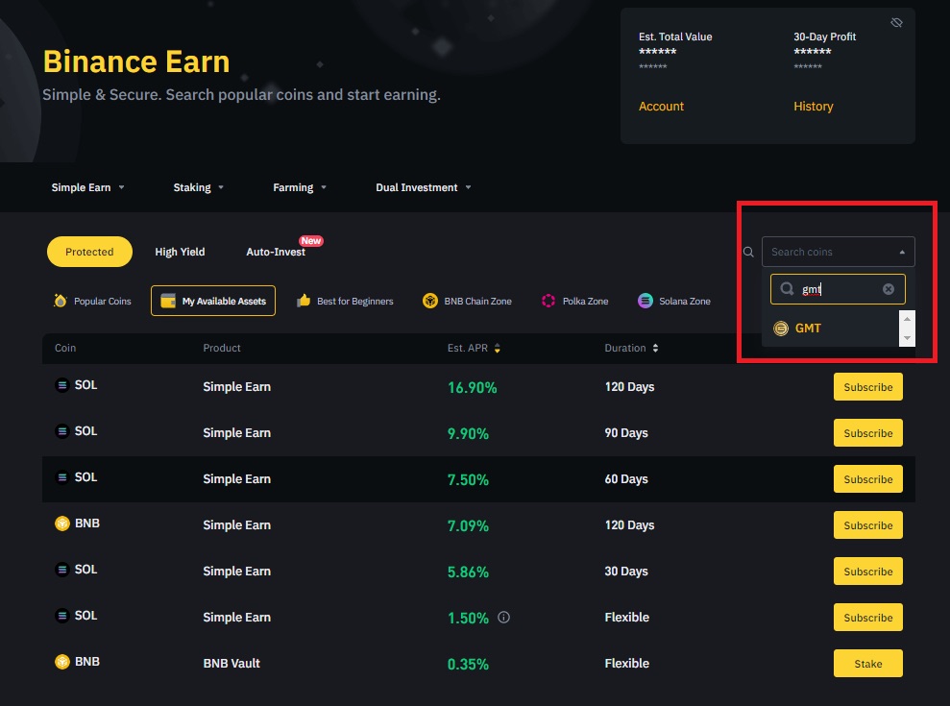
Task: Click the SOL icon in the 5.86% row
Action: click(61, 570)
